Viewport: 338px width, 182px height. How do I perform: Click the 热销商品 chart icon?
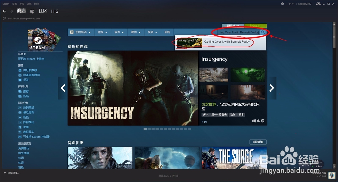(x=20, y=107)
